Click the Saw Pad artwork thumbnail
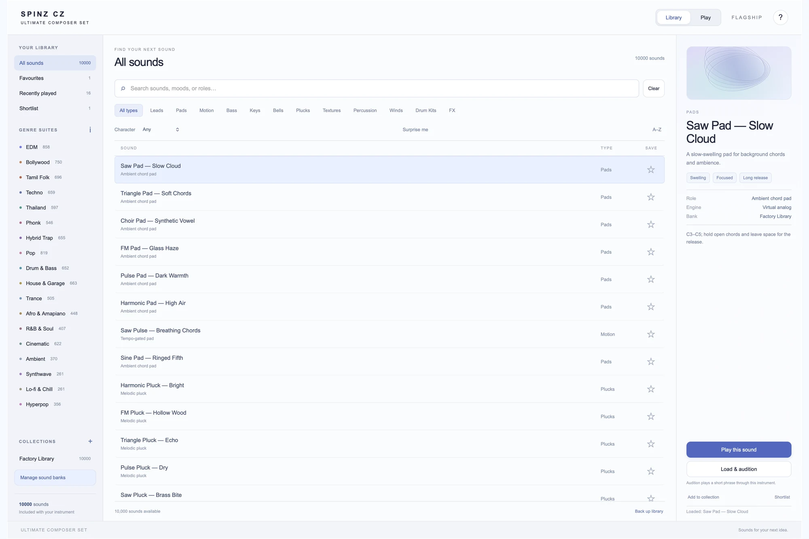Image resolution: width=809 pixels, height=539 pixels. coord(739,73)
